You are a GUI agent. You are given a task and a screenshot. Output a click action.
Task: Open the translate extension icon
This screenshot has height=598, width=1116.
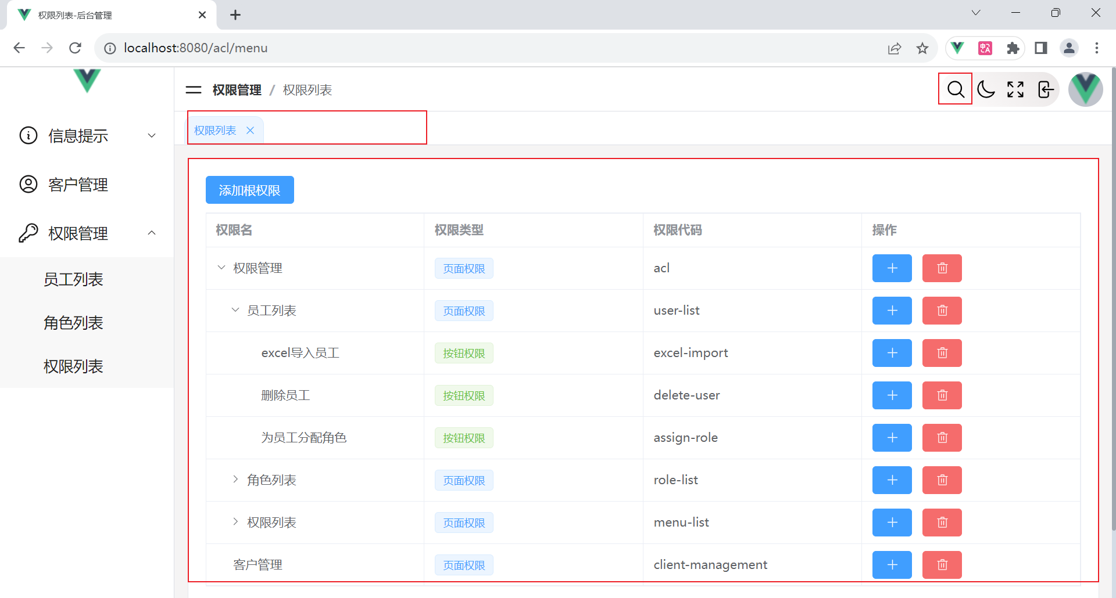[x=985, y=48]
